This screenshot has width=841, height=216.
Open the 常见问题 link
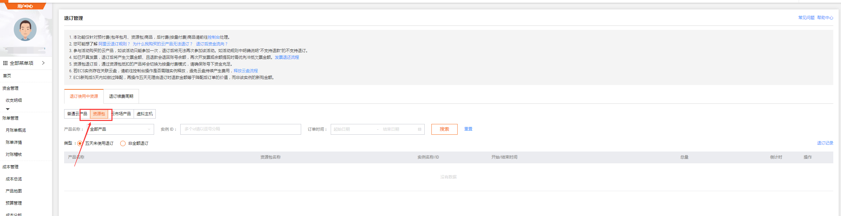click(x=806, y=18)
